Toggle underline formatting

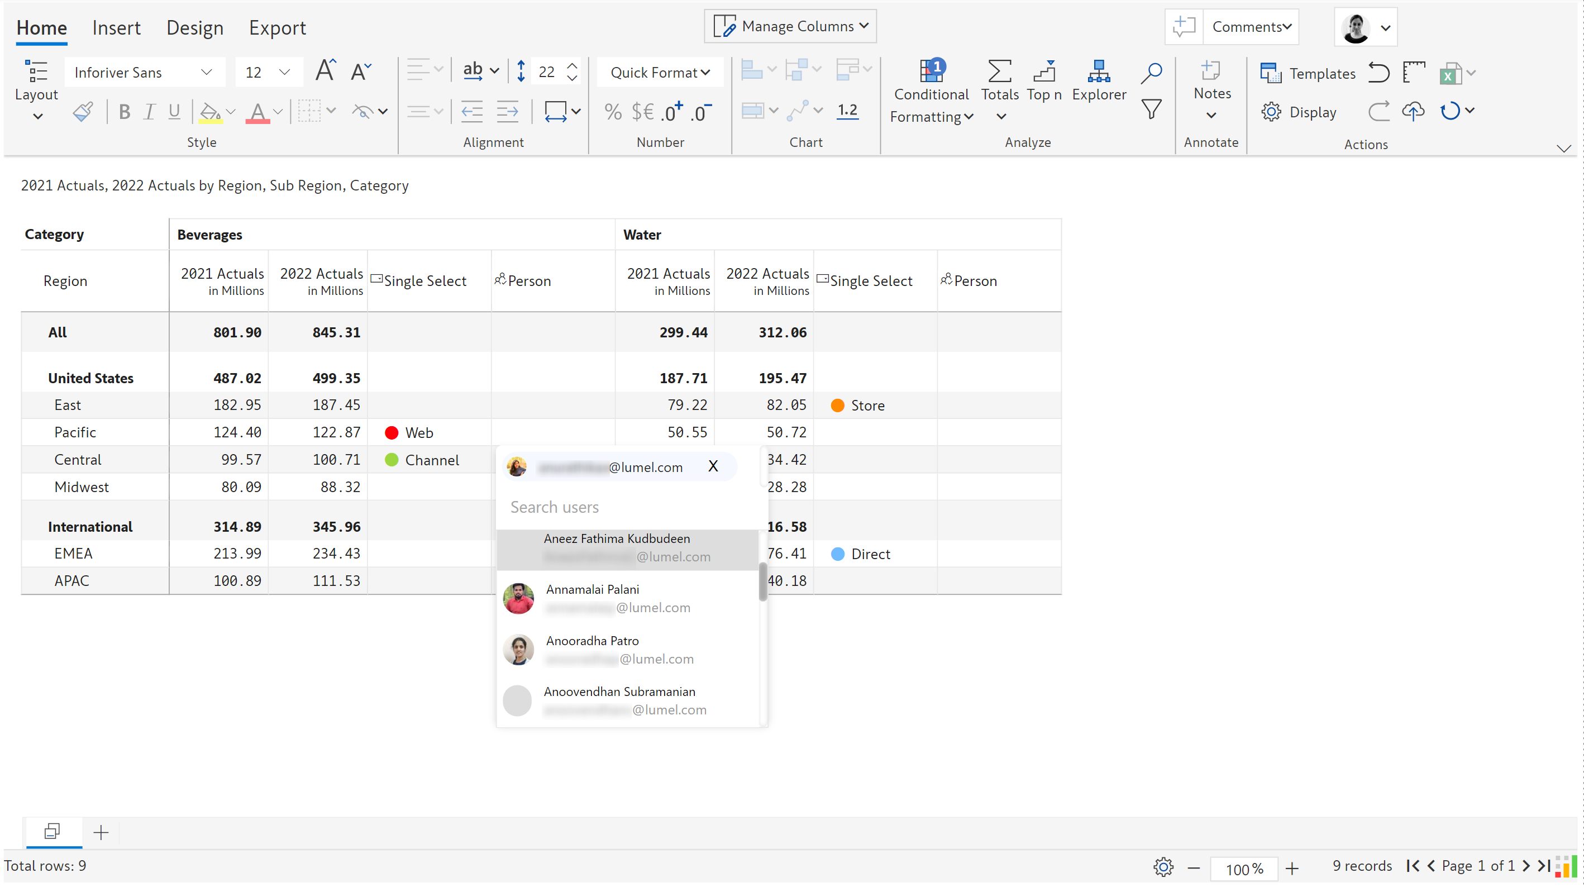[x=174, y=111]
